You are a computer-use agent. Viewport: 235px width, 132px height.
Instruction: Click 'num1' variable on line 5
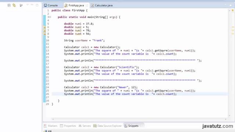point(78,24)
